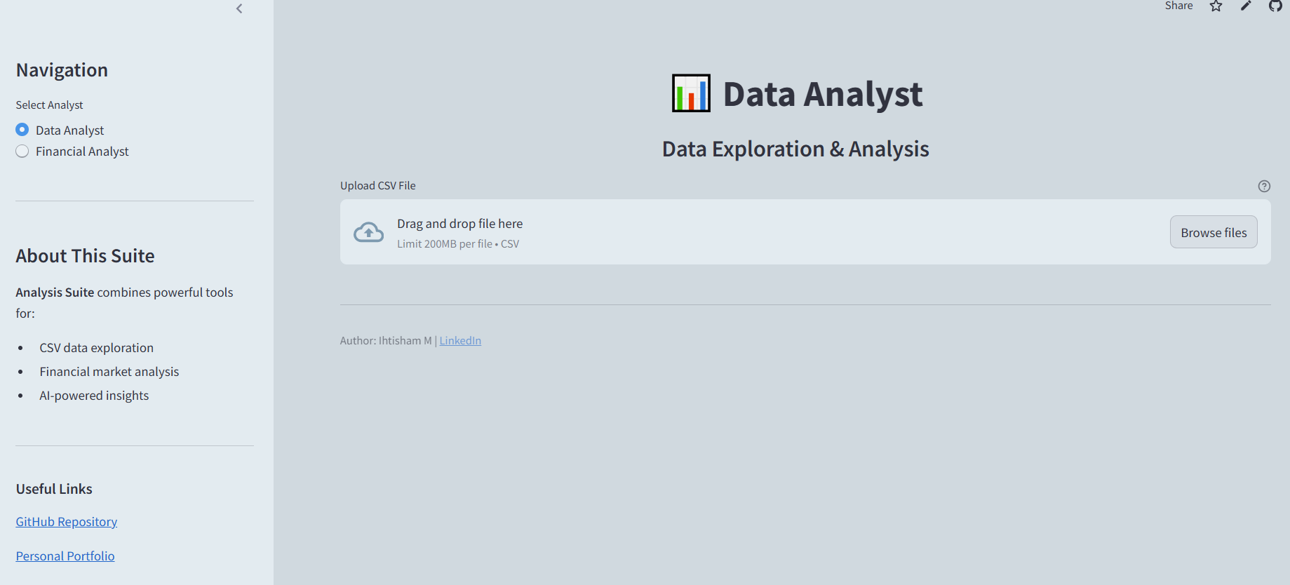
Task: Click the Upload CSV File label
Action: [377, 186]
